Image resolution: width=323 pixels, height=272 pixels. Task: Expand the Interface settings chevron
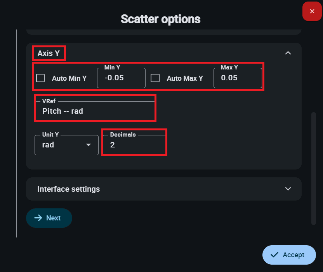point(288,189)
